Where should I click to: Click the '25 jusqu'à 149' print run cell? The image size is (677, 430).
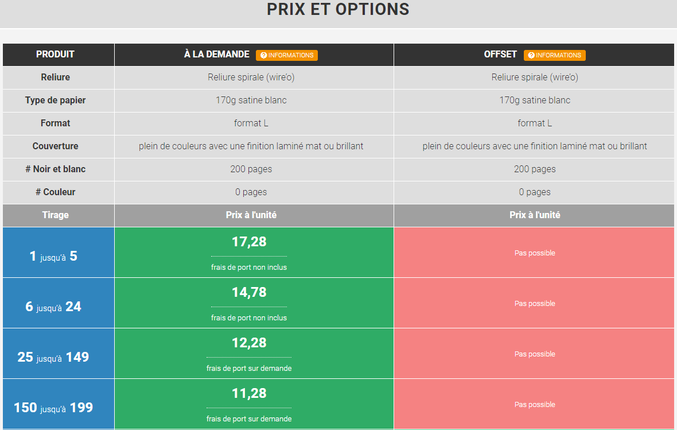(x=53, y=357)
